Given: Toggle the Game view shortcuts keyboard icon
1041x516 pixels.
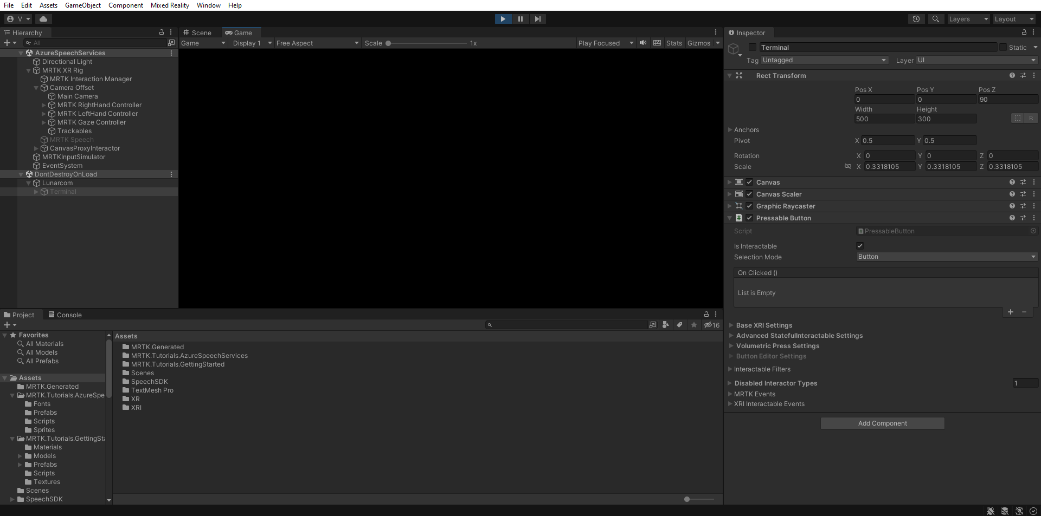Looking at the screenshot, I should (657, 43).
